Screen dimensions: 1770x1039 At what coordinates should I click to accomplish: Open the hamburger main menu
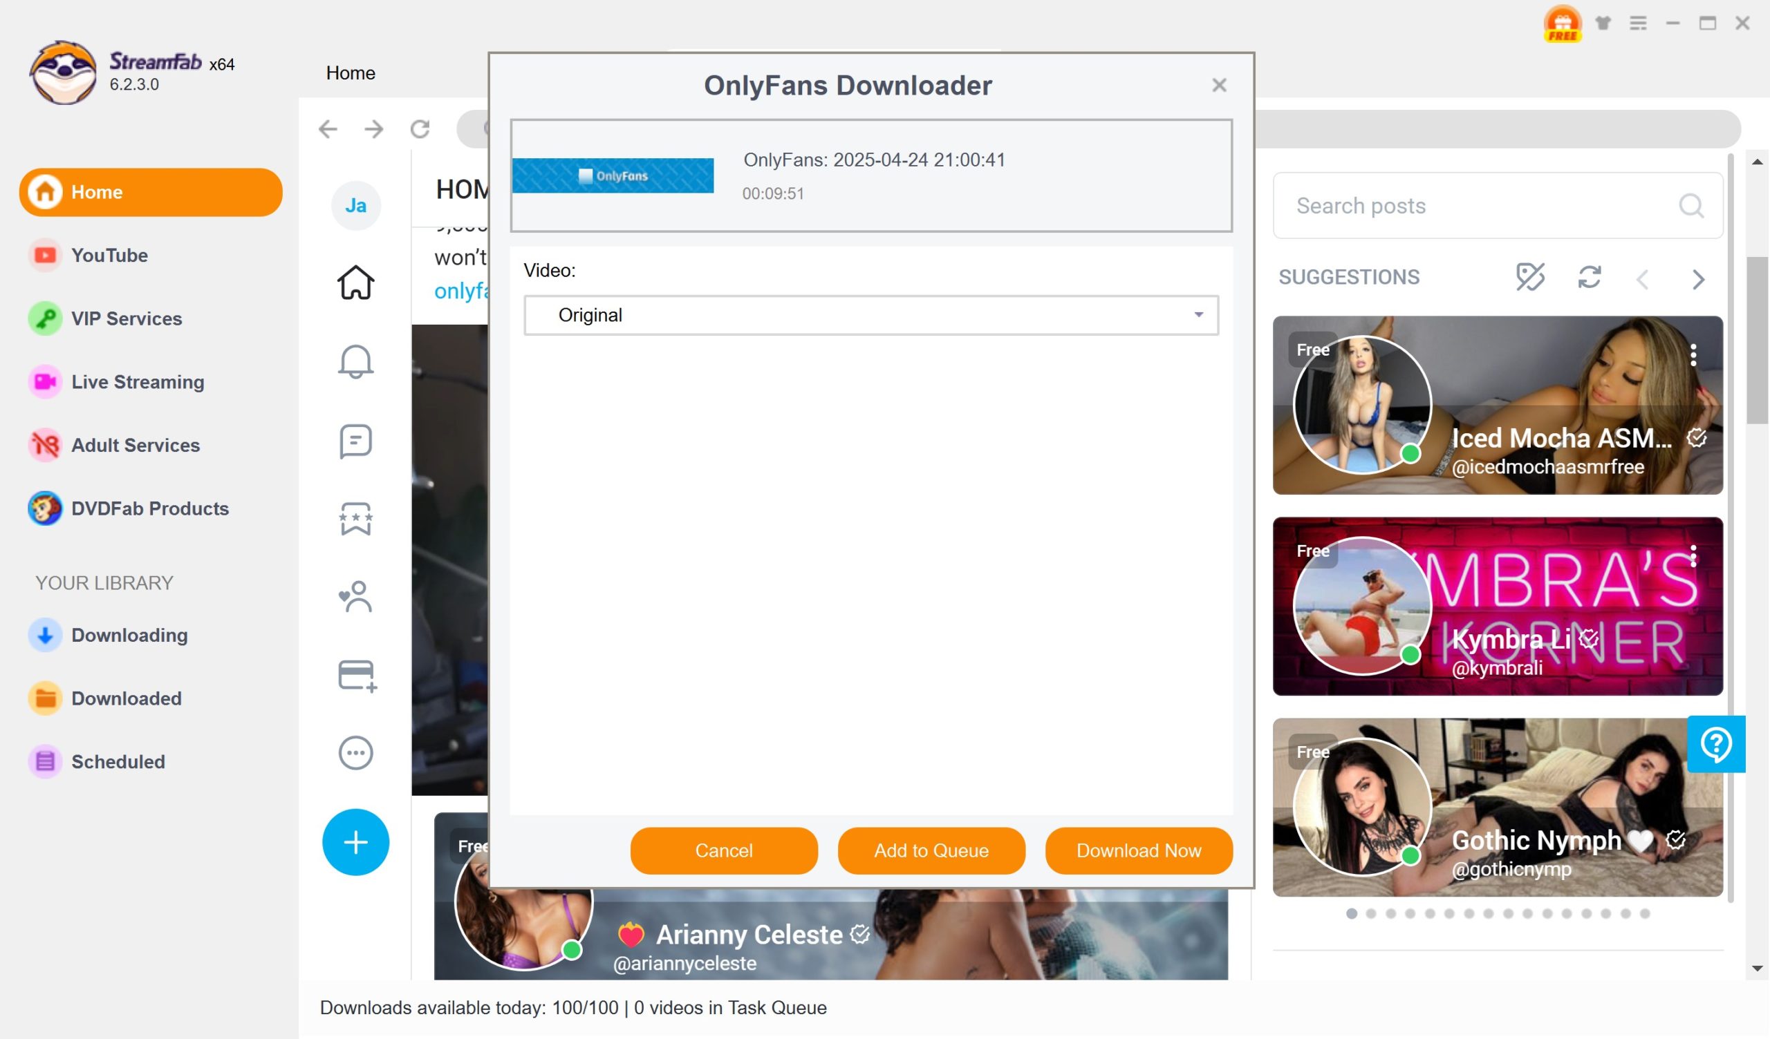[1638, 23]
